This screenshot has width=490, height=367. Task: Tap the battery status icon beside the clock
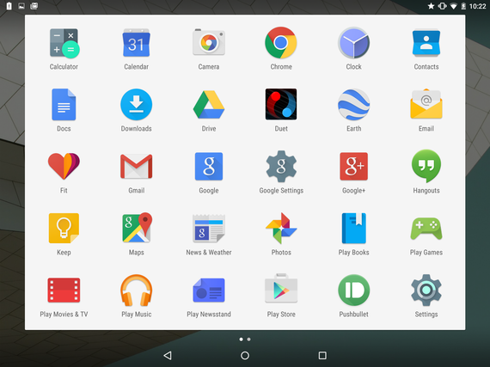(463, 6)
